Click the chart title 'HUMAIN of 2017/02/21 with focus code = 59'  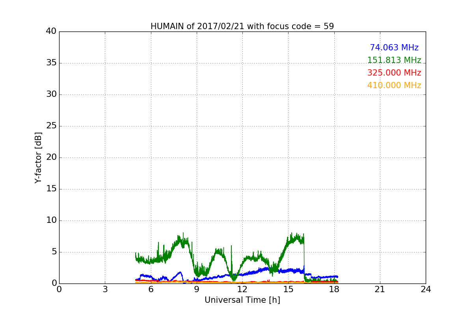(242, 26)
